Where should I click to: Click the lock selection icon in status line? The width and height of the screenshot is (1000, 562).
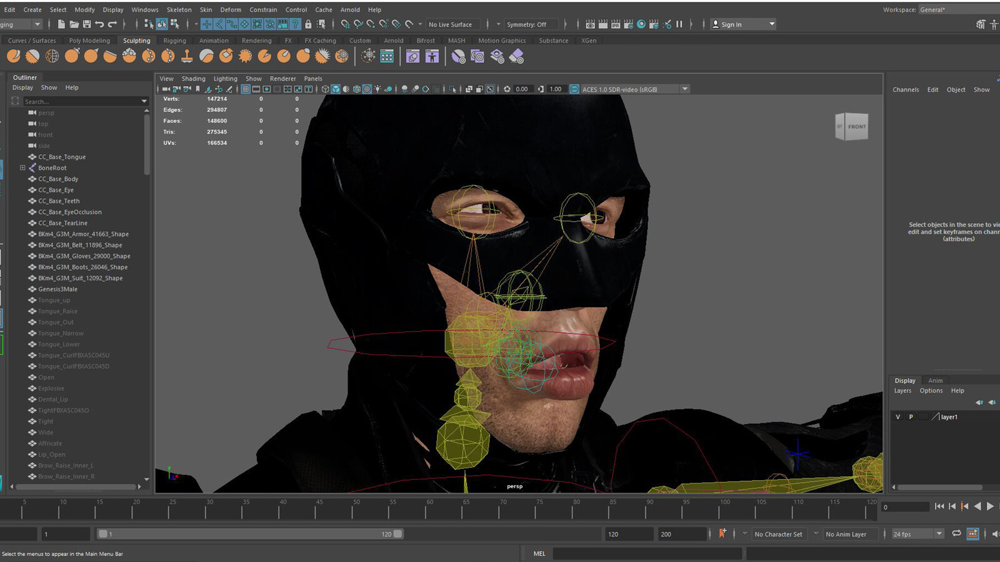coord(308,24)
